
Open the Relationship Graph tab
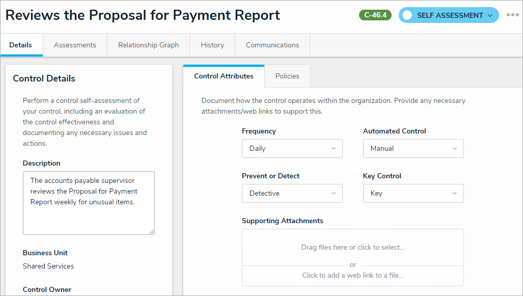point(148,45)
